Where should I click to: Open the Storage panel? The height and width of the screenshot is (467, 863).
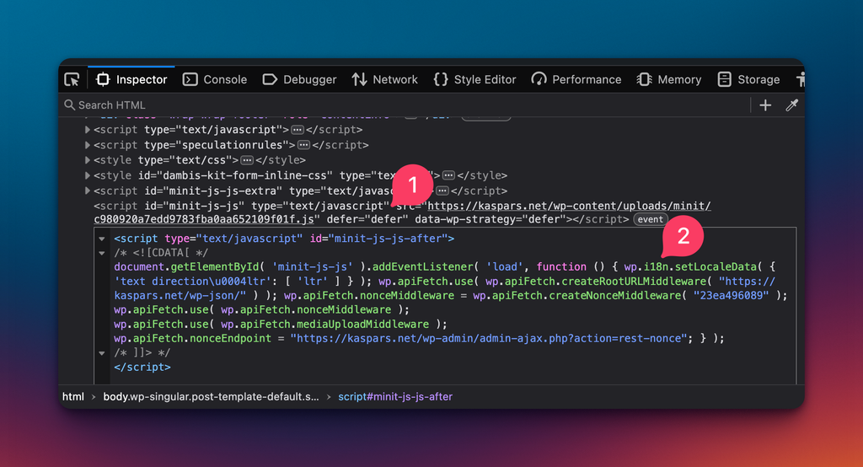tap(748, 79)
